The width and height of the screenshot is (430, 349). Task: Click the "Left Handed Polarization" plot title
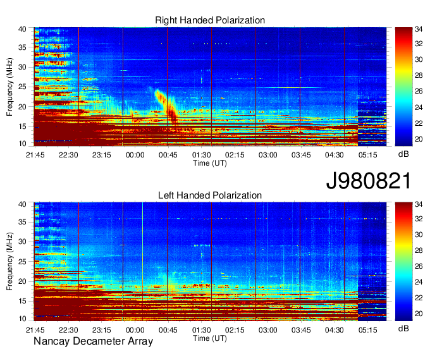[x=210, y=195]
